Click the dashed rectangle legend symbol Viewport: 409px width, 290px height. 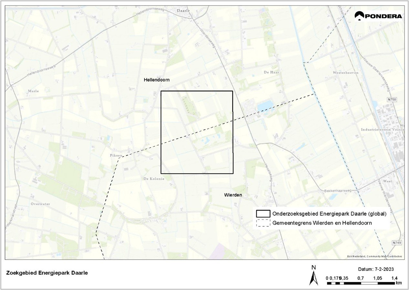tap(263, 223)
